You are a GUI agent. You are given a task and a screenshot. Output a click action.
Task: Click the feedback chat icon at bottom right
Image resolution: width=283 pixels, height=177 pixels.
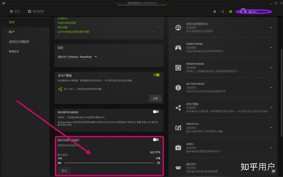(x=274, y=171)
